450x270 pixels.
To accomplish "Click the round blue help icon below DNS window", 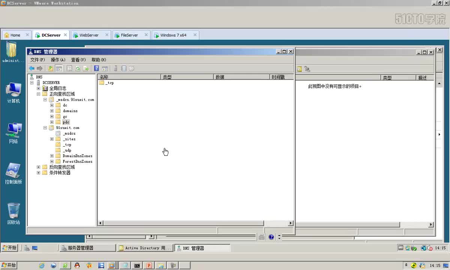I will (x=271, y=237).
